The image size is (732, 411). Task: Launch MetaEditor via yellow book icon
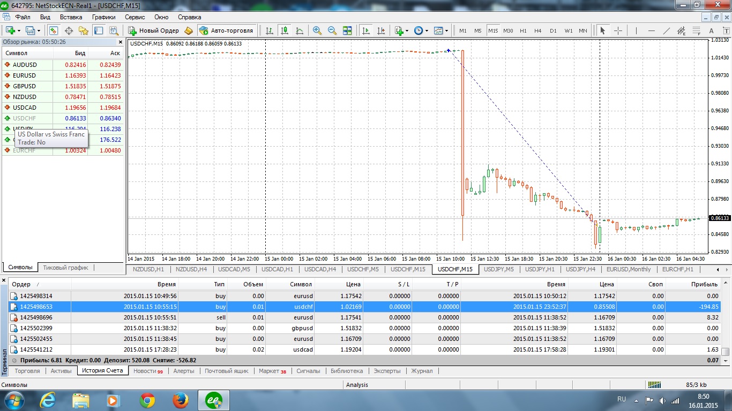[189, 31]
